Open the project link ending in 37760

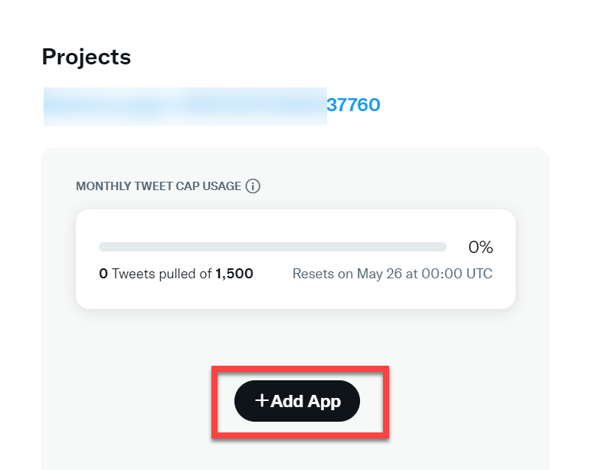(x=353, y=105)
